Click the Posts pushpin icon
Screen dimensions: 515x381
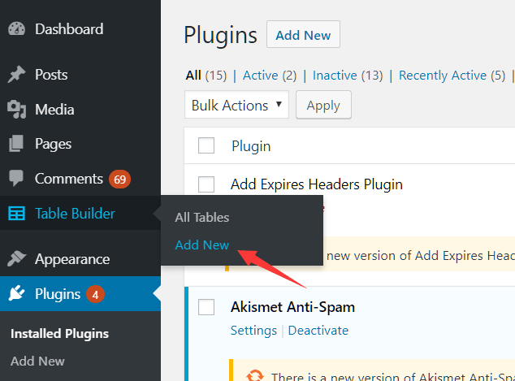[16, 75]
